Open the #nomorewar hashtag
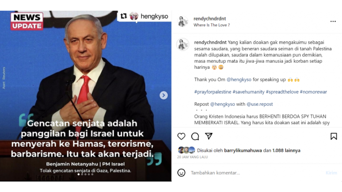The height and width of the screenshot is (192, 342). pos(313,92)
